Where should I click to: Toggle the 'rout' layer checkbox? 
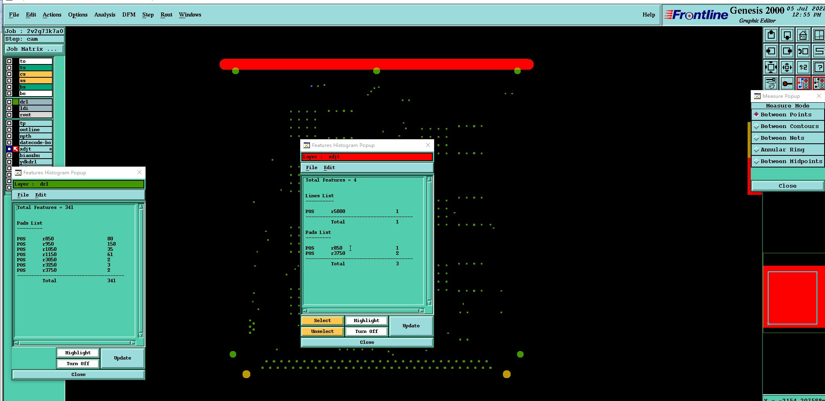click(9, 115)
